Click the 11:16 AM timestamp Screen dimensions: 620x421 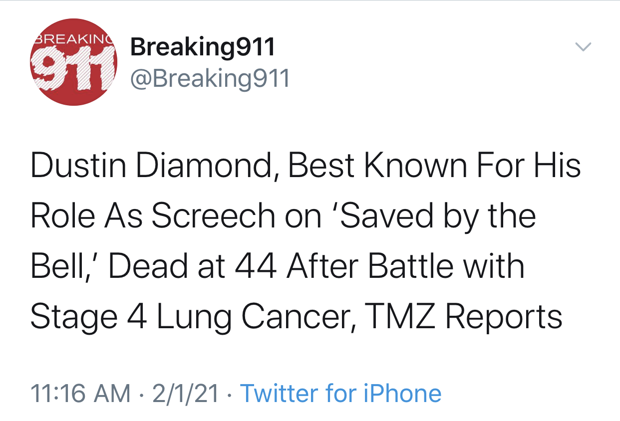click(x=80, y=394)
